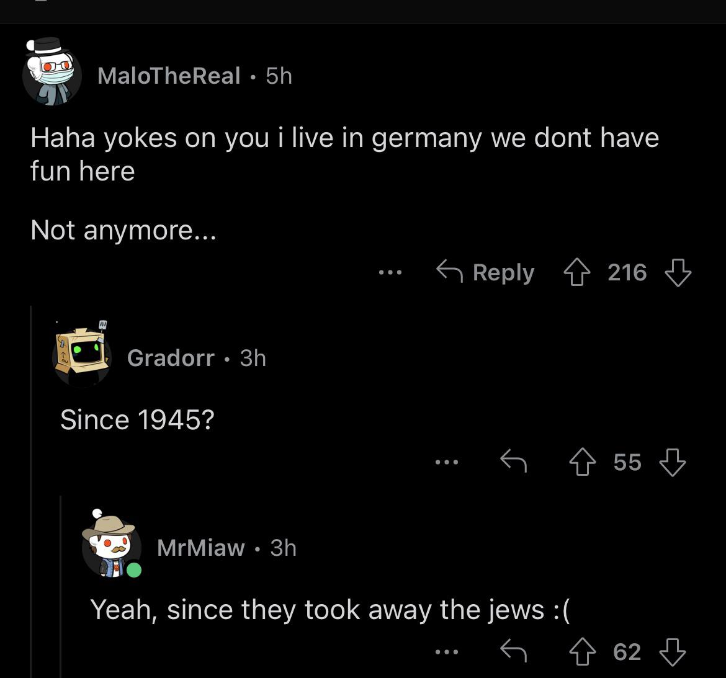Open more options for MaloTheReal's comment

click(390, 272)
